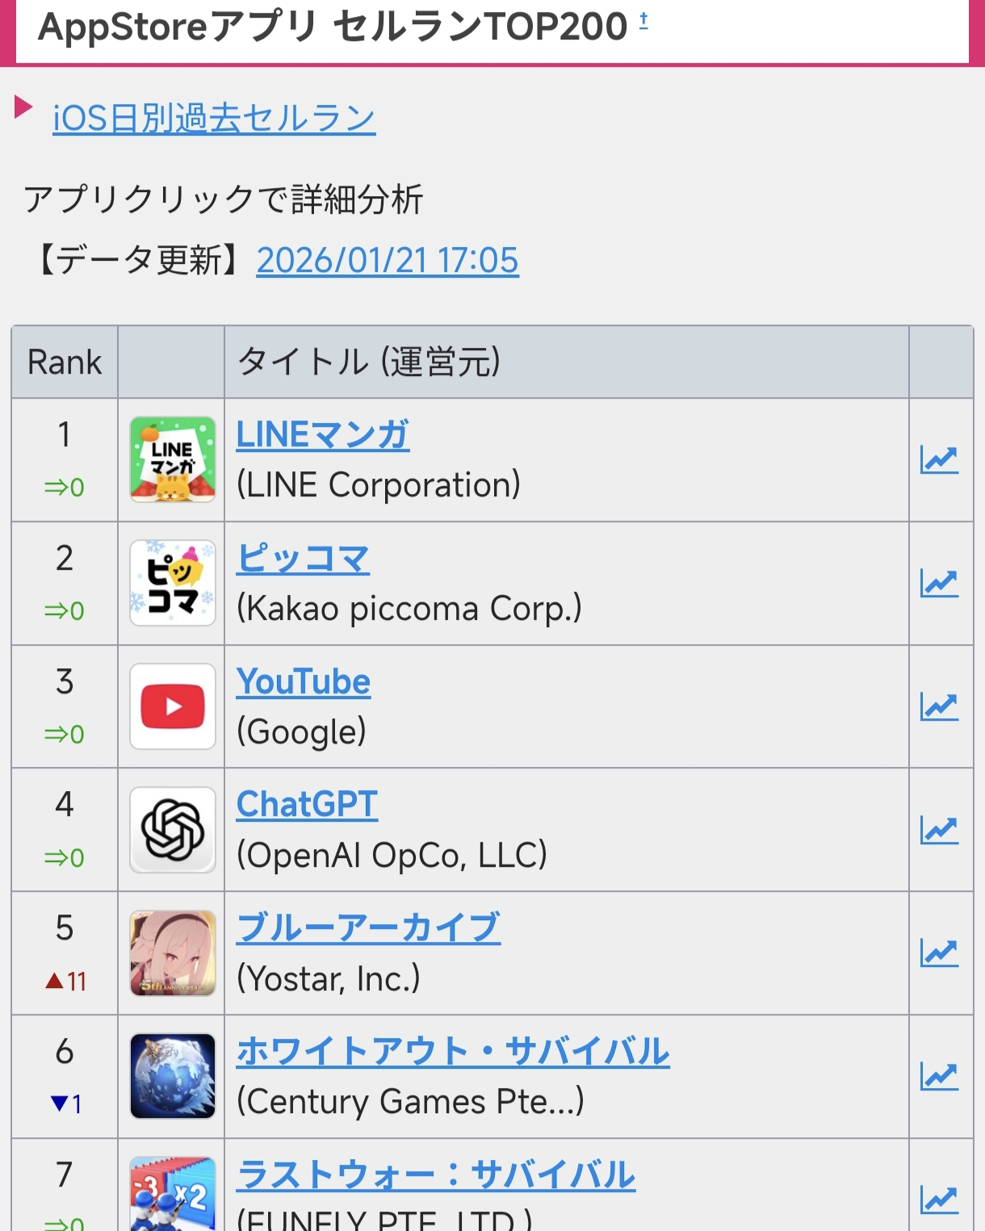The width and height of the screenshot is (985, 1231).
Task: Open the iOS日別過去セルラン link
Action: point(214,119)
